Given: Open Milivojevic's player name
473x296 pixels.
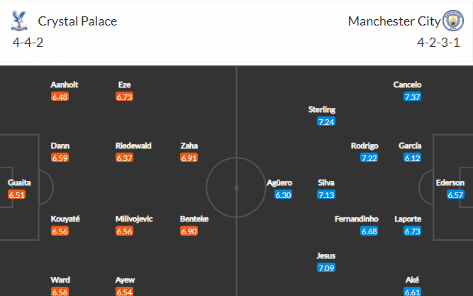Looking at the screenshot, I should 134,219.
